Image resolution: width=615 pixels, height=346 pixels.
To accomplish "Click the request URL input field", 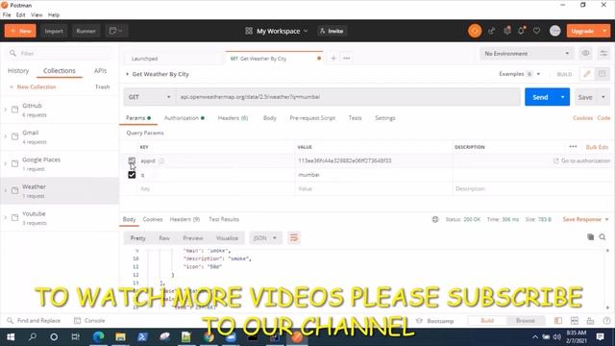I will coord(348,97).
